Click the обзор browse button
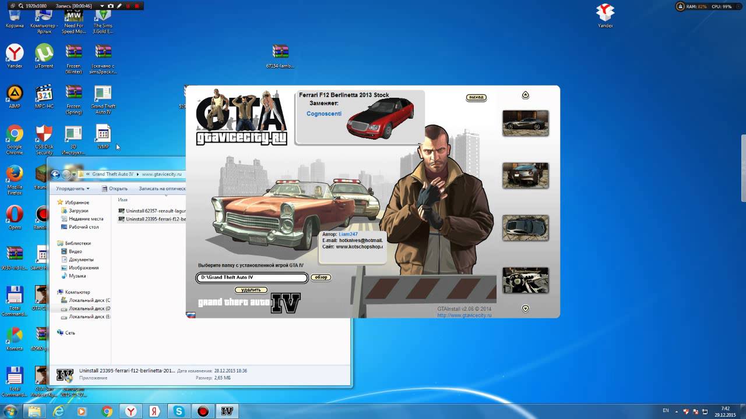 tap(321, 277)
